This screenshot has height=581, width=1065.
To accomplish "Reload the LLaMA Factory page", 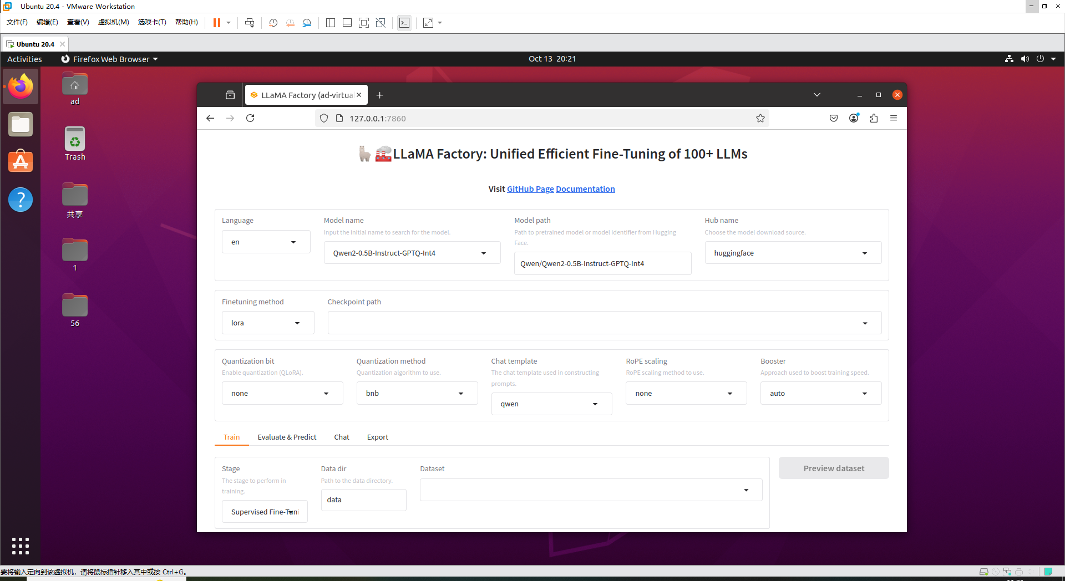I will pos(250,118).
